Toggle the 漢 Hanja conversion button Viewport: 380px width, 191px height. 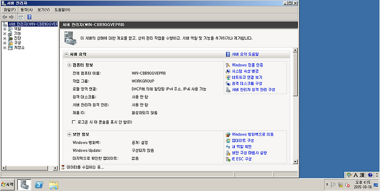tap(362, 175)
